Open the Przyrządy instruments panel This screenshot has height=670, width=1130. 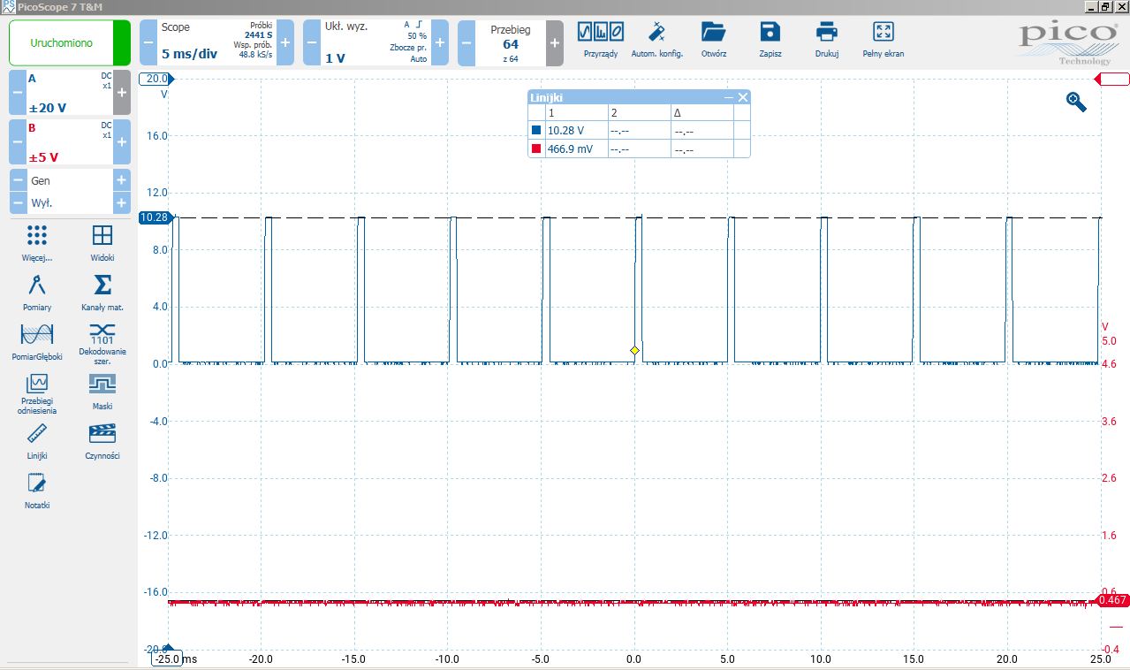click(601, 41)
